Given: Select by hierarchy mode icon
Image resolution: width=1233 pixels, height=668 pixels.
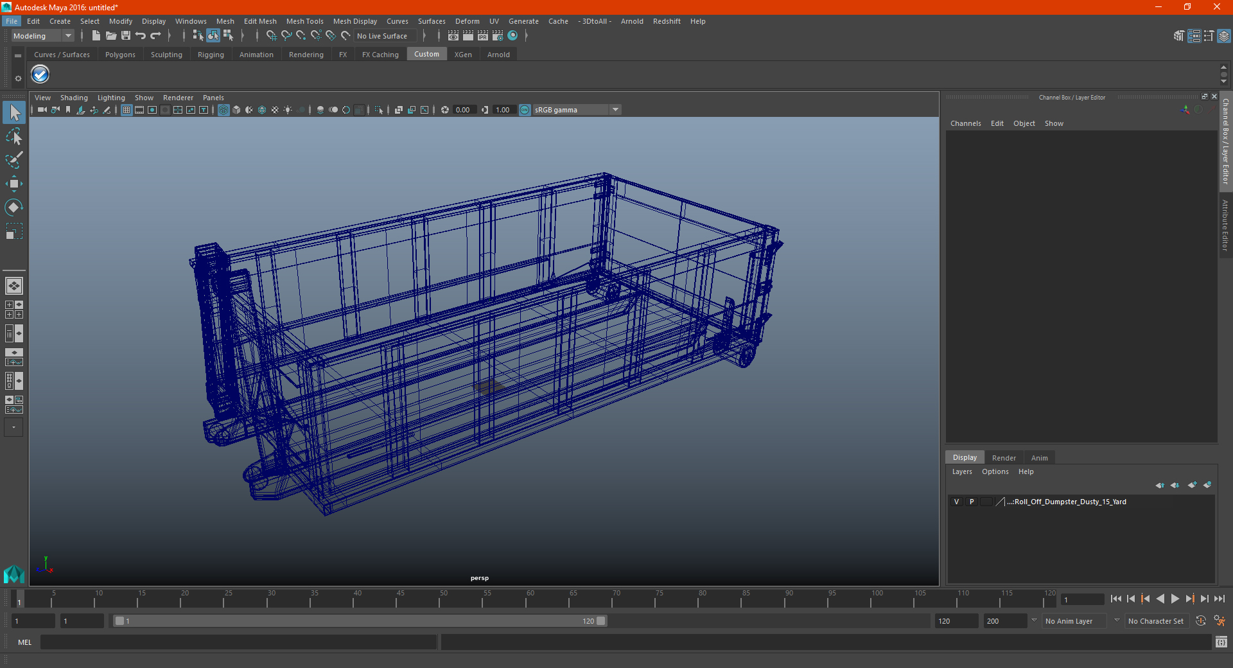Looking at the screenshot, I should point(198,36).
